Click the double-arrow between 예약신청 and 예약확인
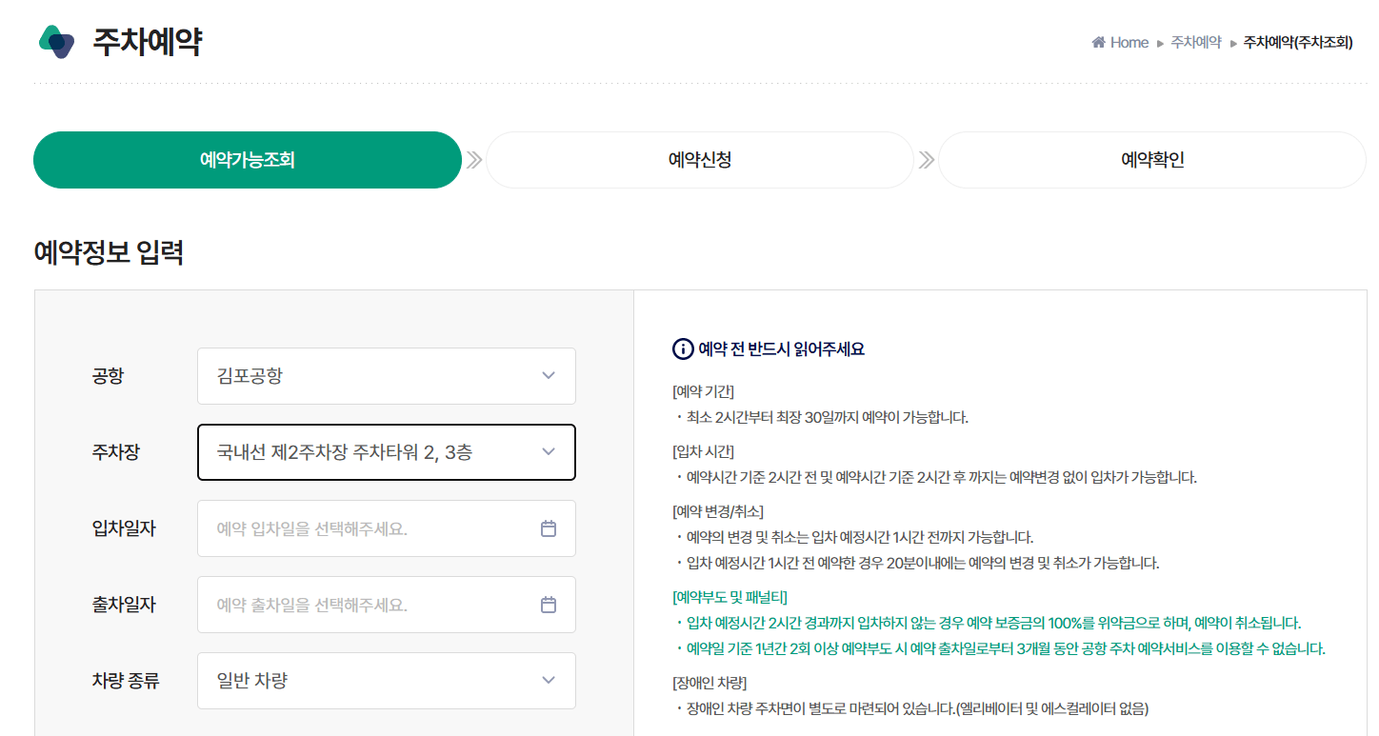Viewport: 1379px width, 736px height. coord(925,160)
